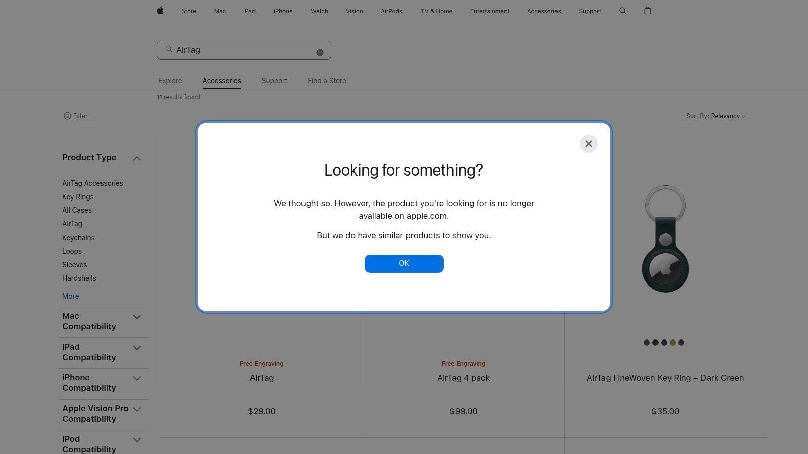This screenshot has height=454, width=808.
Task: Open the TV & Home menu
Action: point(437,11)
